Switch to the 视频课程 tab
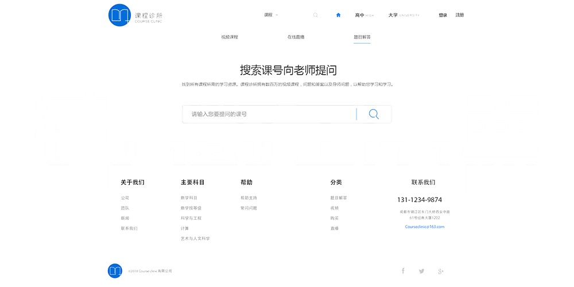The width and height of the screenshot is (574, 287). pyautogui.click(x=230, y=37)
